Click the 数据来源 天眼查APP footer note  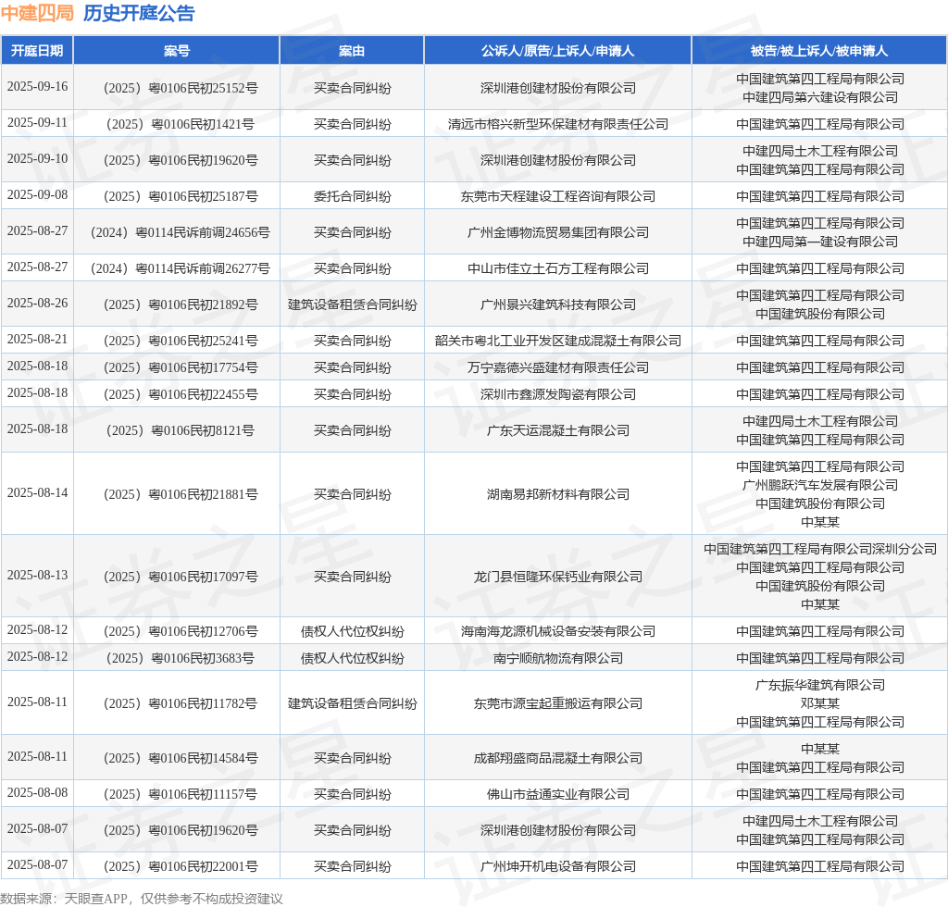[142, 899]
